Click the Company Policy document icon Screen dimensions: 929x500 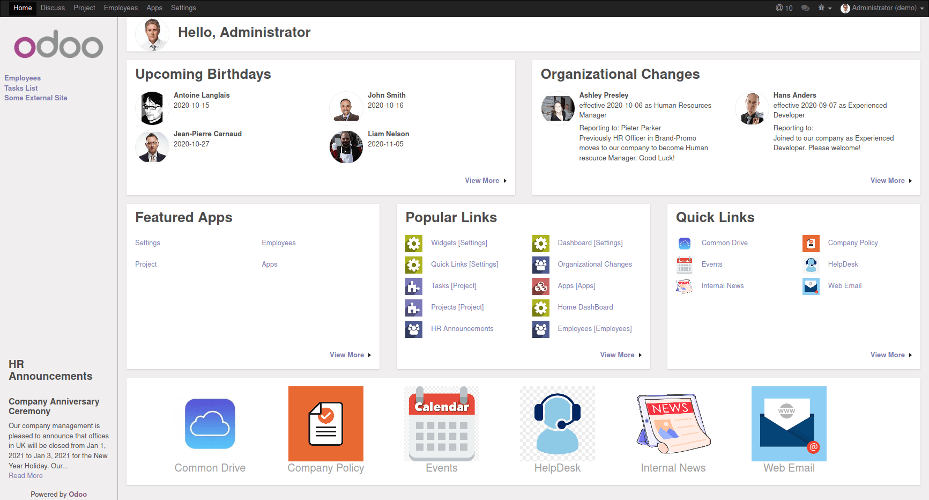325,424
